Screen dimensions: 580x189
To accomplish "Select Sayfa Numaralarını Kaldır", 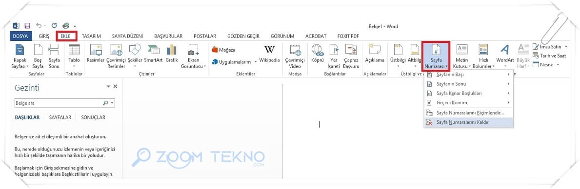I will point(468,122).
